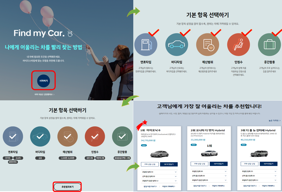Click the 아이오닉 6 car image

(159, 154)
